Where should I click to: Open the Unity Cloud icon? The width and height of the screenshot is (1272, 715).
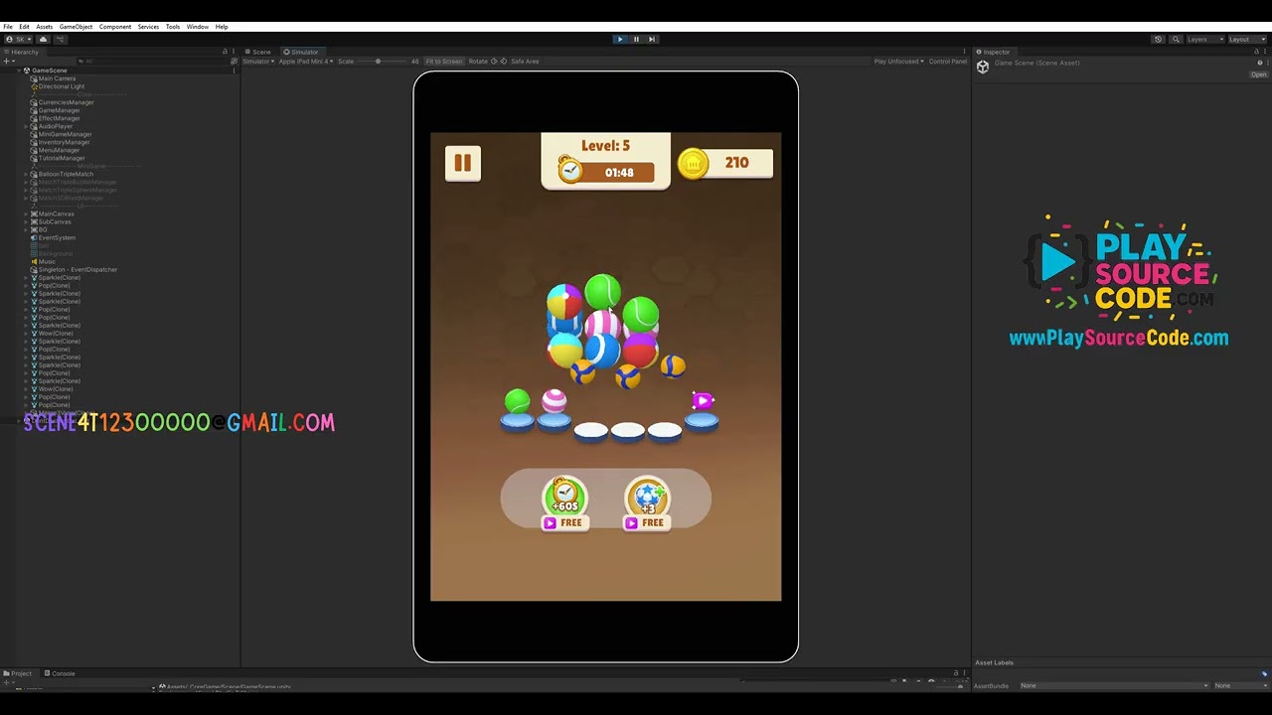(43, 39)
